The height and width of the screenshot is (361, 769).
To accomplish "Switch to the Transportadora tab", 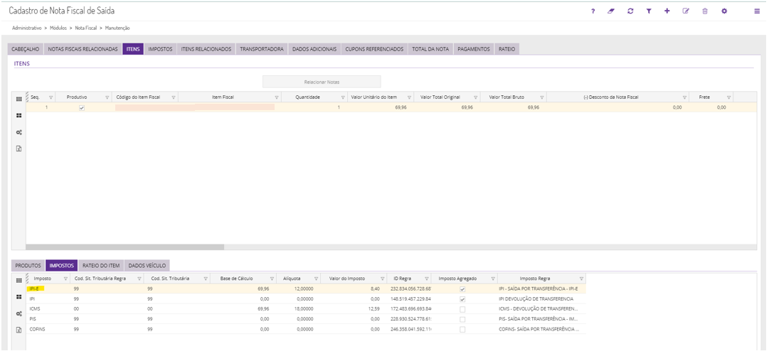I will [x=262, y=49].
